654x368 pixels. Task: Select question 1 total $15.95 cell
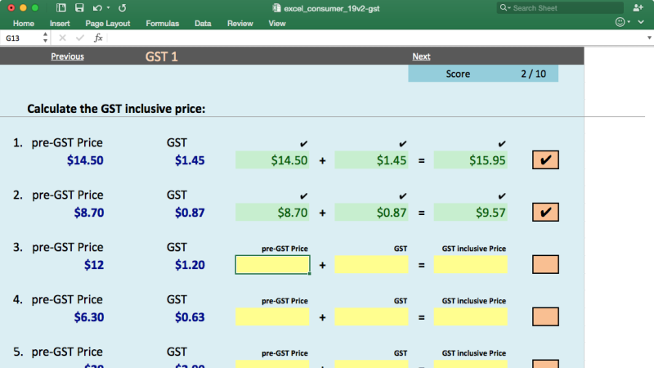coord(471,160)
